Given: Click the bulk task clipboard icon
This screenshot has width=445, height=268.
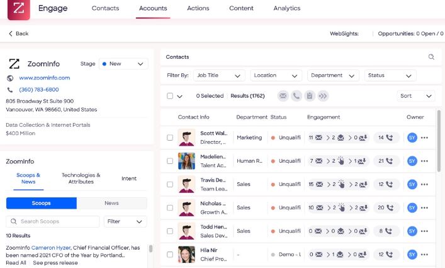Looking at the screenshot, I should point(310,96).
